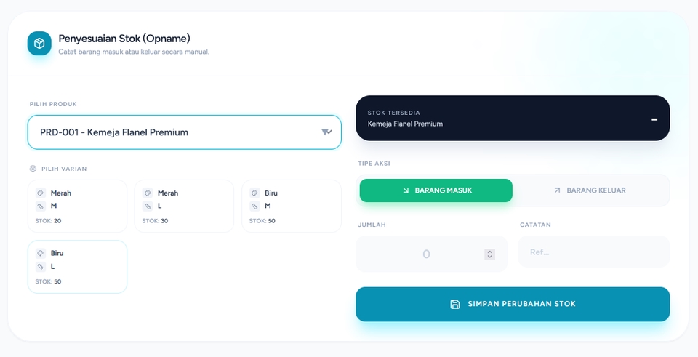Click the Jumlah number stepper arrows

pos(489,254)
